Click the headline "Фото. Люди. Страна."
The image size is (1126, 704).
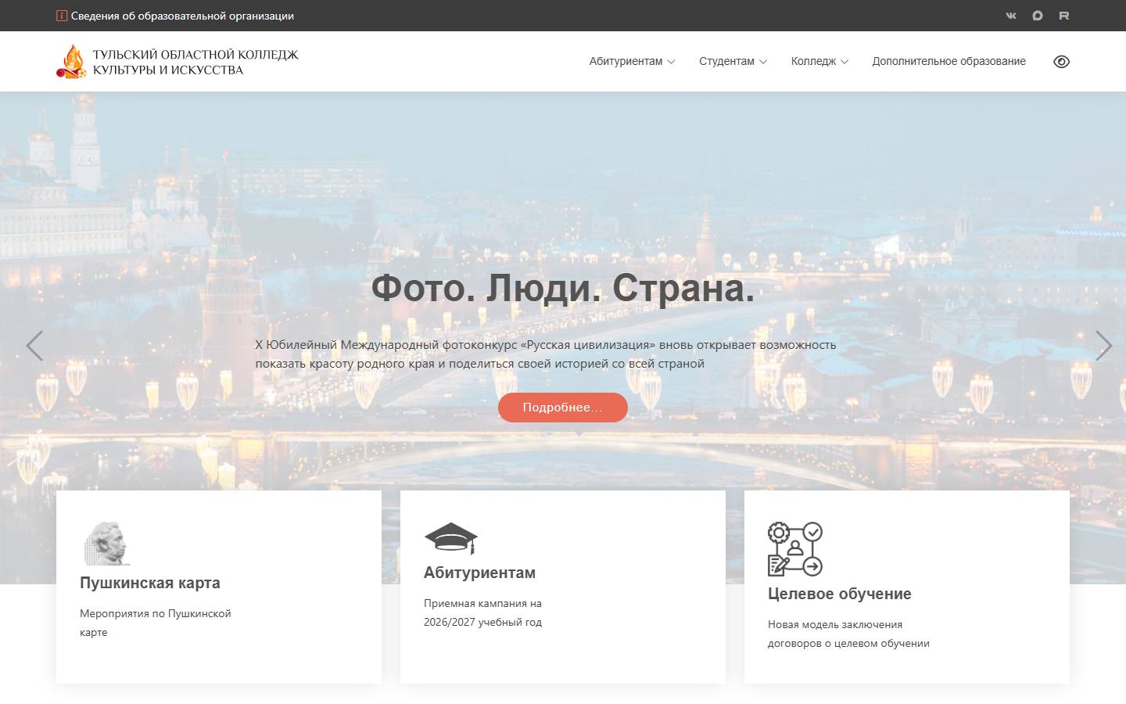(x=563, y=288)
